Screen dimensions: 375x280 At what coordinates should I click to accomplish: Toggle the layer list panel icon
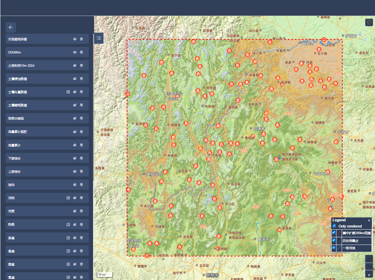pyautogui.click(x=99, y=38)
